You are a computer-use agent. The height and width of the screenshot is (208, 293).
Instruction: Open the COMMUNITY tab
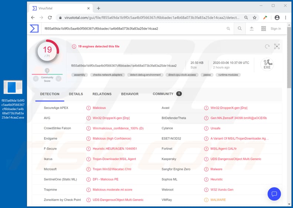tap(163, 94)
